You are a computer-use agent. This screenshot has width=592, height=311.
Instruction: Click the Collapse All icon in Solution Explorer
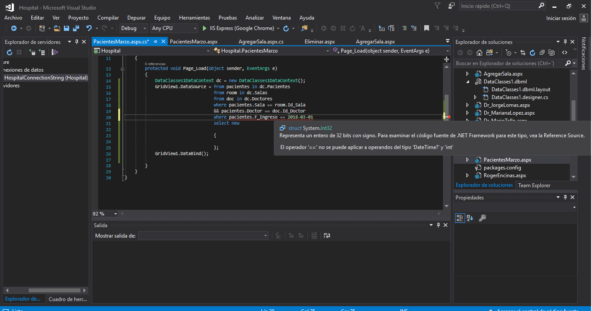[542, 53]
